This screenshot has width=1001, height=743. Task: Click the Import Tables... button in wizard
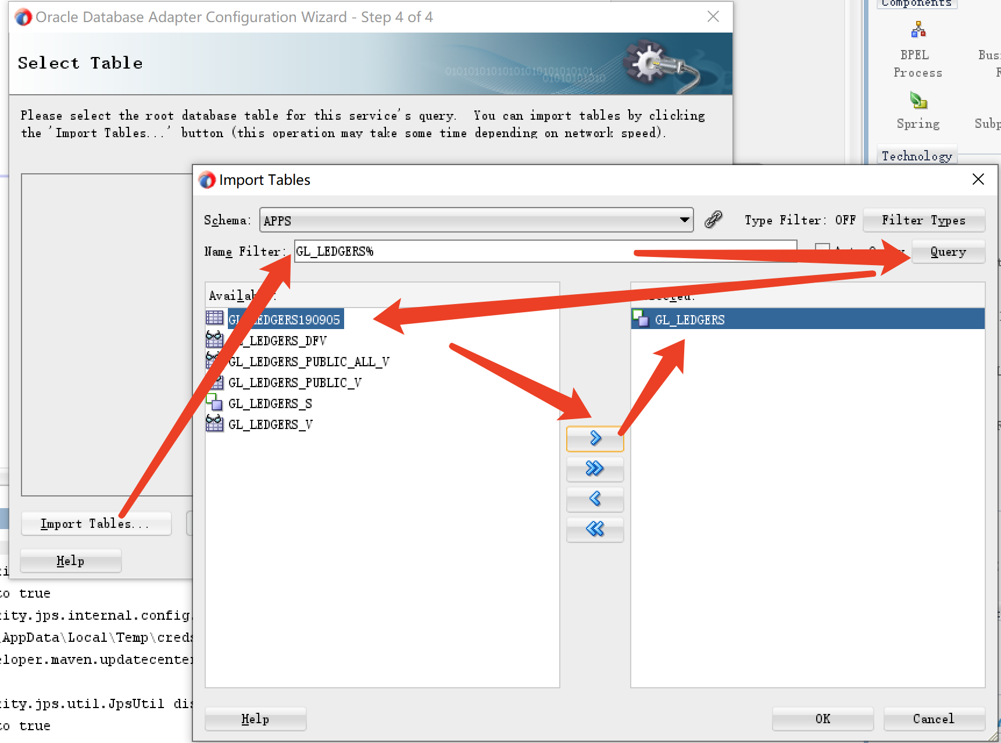pos(96,524)
